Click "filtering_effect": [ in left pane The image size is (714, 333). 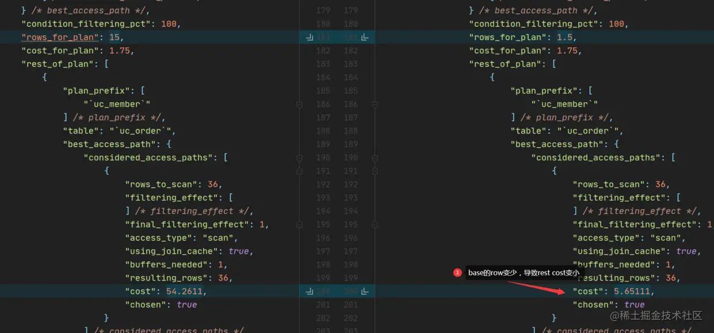pos(178,198)
